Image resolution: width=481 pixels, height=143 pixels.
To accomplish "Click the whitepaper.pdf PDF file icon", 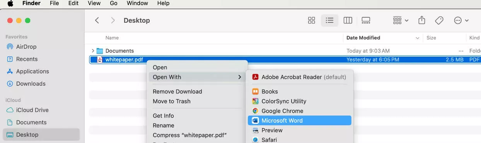I will pos(100,60).
